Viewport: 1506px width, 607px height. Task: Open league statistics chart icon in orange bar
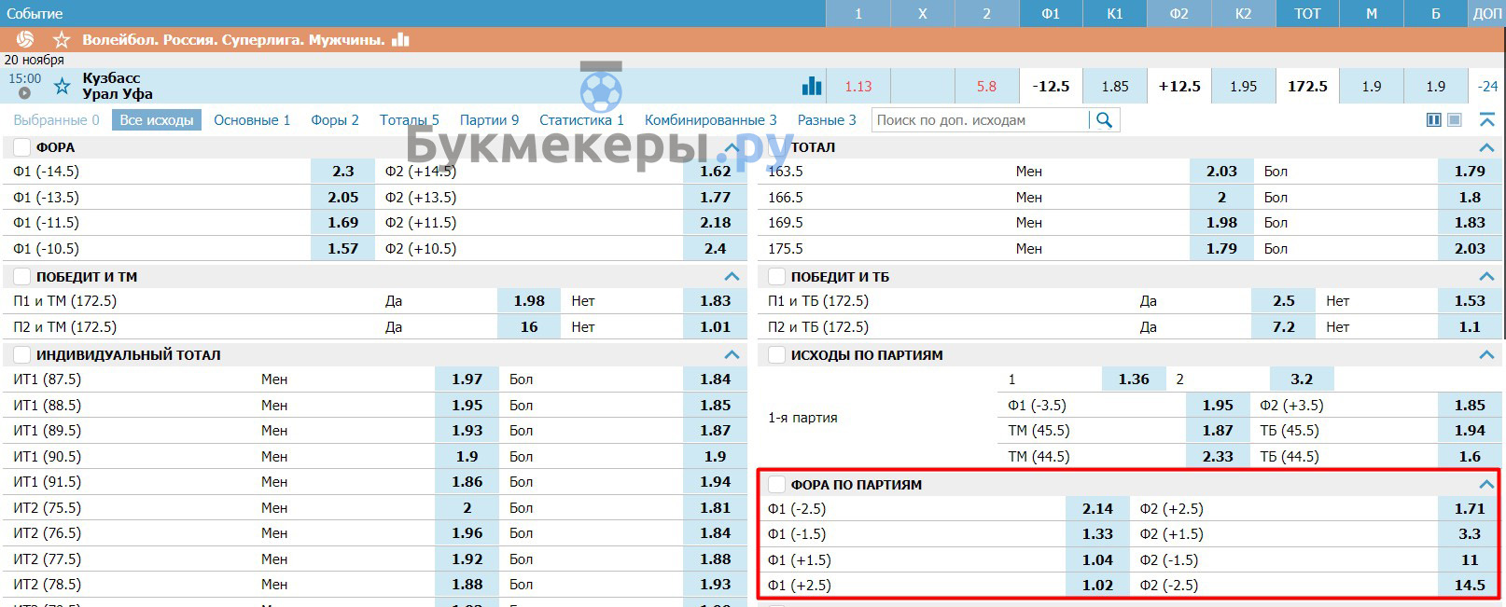[x=401, y=39]
